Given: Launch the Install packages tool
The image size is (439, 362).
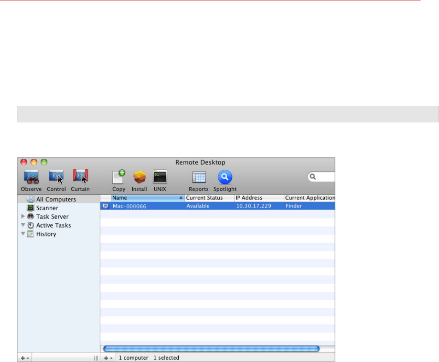Looking at the screenshot, I should (139, 177).
